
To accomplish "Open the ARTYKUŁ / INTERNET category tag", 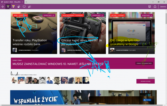I will (x=118, y=15).
